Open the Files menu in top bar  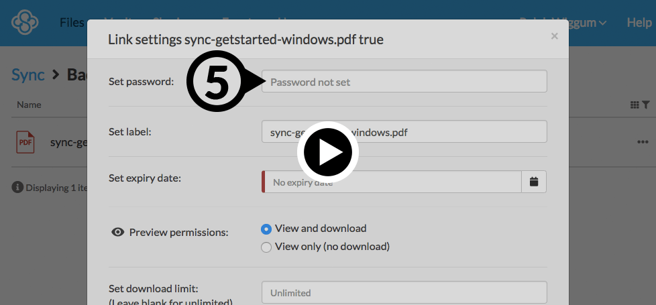pyautogui.click(x=72, y=23)
